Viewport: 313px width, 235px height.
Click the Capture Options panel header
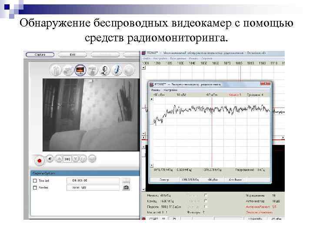pos(85,173)
